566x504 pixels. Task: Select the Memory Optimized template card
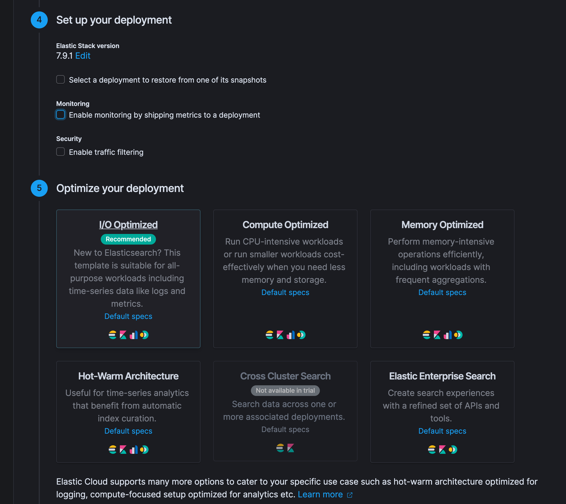click(442, 225)
